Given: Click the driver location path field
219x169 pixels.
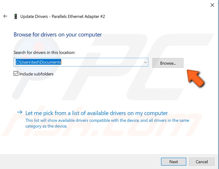Looking at the screenshot, I should (x=81, y=62).
